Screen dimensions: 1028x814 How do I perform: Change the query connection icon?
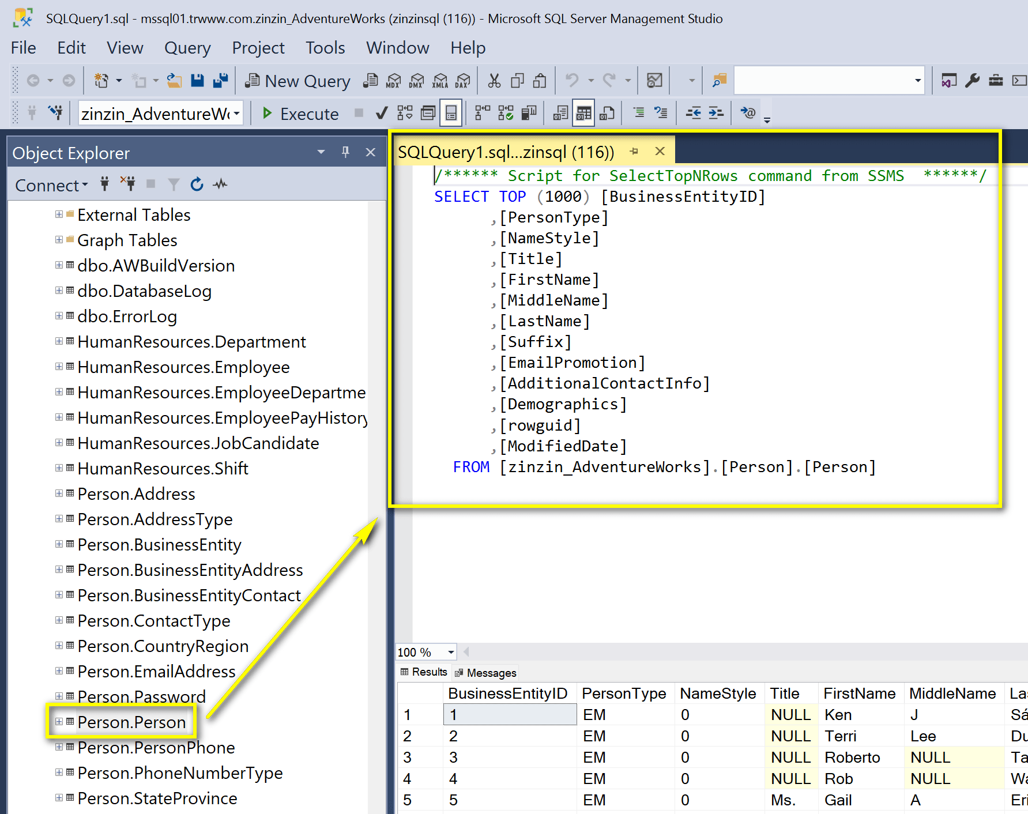click(55, 113)
